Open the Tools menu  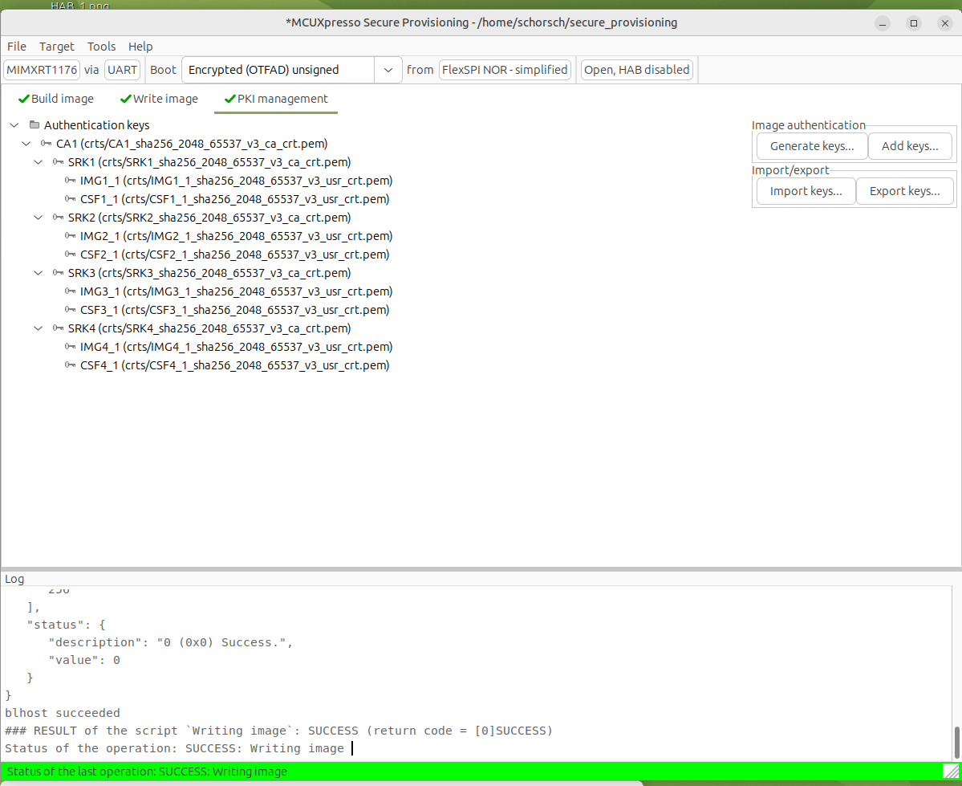(x=101, y=46)
